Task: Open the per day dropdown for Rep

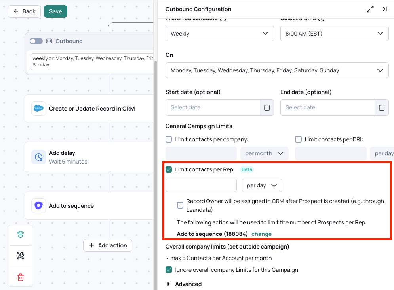Action: [262, 185]
